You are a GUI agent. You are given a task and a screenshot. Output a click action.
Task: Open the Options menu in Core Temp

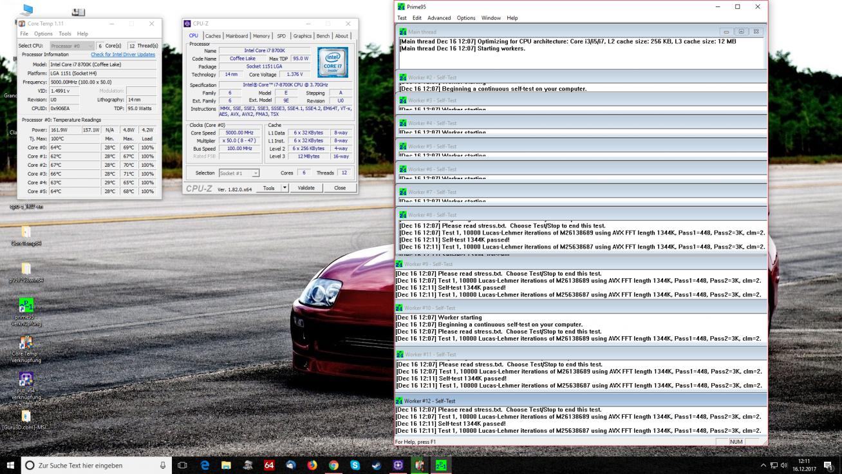click(x=43, y=33)
